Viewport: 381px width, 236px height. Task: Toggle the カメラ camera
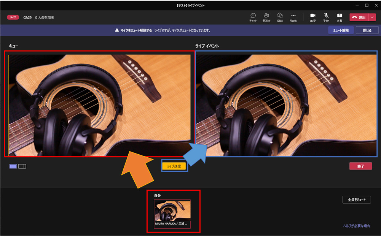pos(312,17)
